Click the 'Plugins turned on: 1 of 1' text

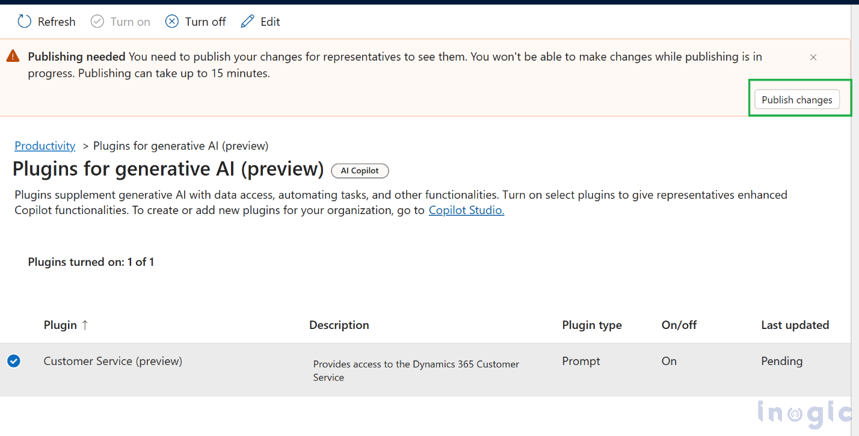tap(91, 262)
